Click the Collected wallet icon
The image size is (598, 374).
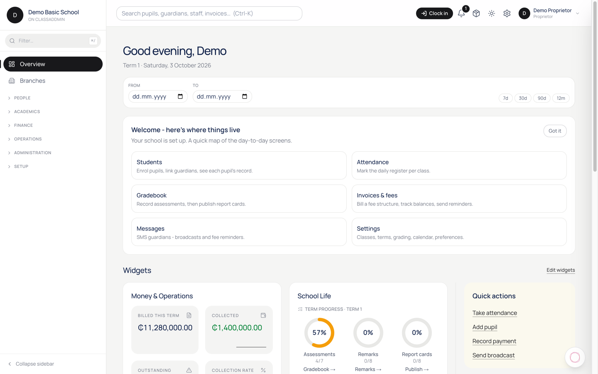[263, 315]
